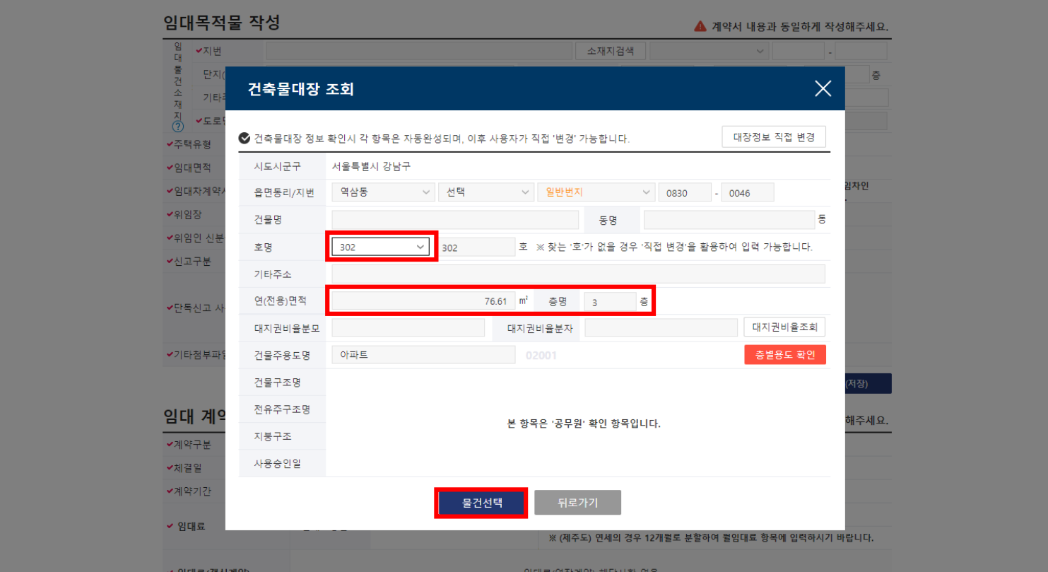Screen dimensions: 1048x572
Task: Click the 본 항목은 '공무원' 확인 항목입니다 text
Action: (584, 424)
